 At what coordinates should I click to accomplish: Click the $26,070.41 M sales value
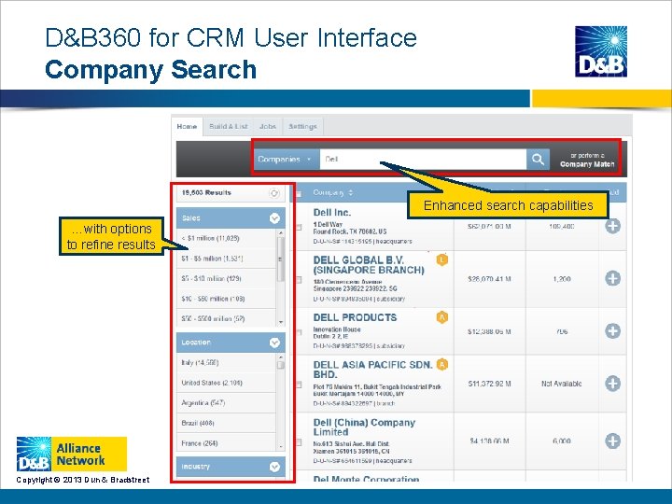[x=489, y=279]
